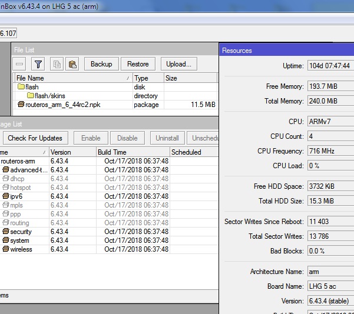Click the address field ending 6.107
Image resolution: width=354 pixels, height=314 pixels.
point(8,34)
